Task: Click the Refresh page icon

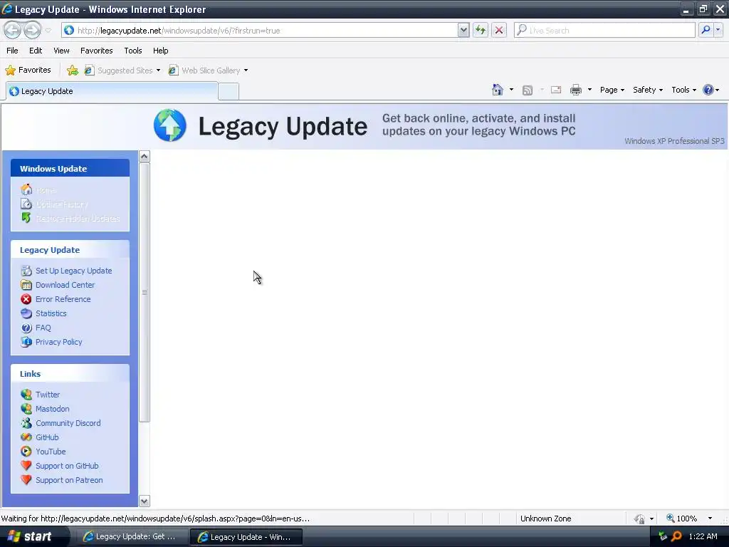Action: tap(481, 30)
